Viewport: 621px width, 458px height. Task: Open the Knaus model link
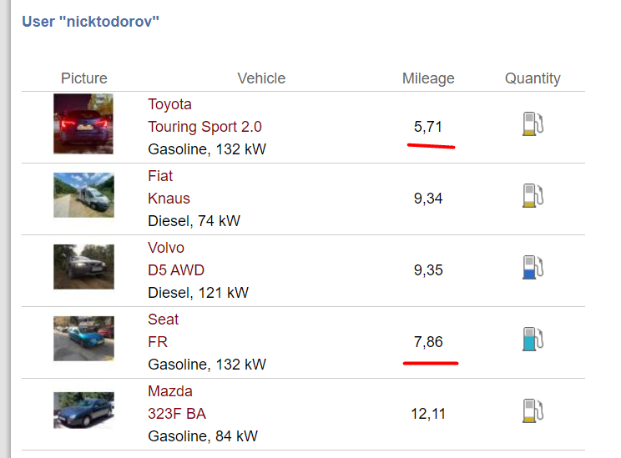(169, 199)
